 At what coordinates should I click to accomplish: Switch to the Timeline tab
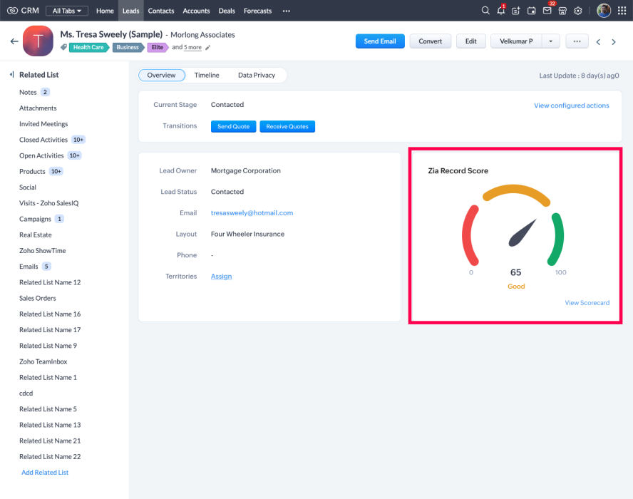pos(207,75)
